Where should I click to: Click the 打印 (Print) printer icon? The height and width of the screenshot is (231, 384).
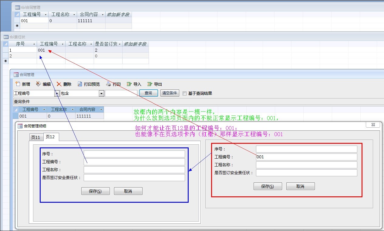[x=109, y=84]
